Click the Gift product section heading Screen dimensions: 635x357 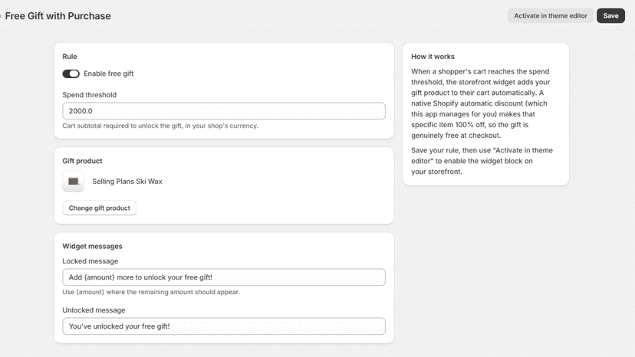pyautogui.click(x=82, y=161)
